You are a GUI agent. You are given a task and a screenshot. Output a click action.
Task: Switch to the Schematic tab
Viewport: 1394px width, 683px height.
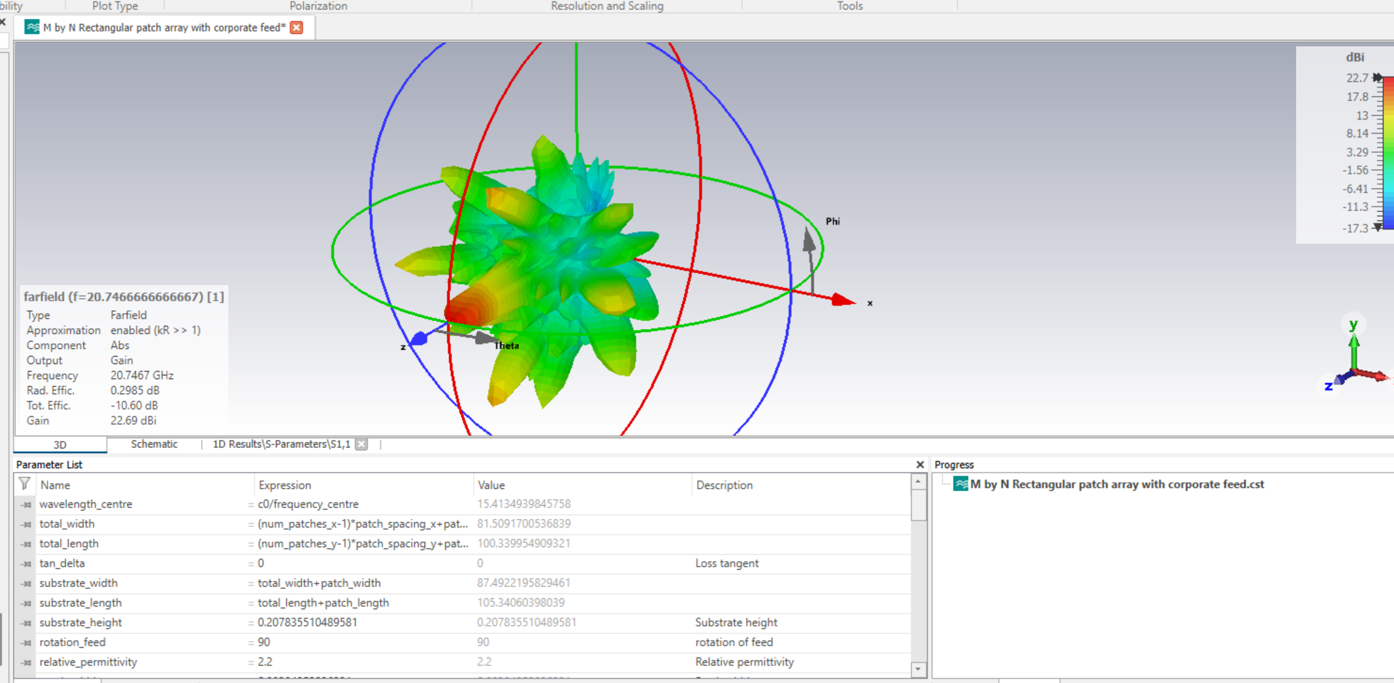[x=154, y=444]
